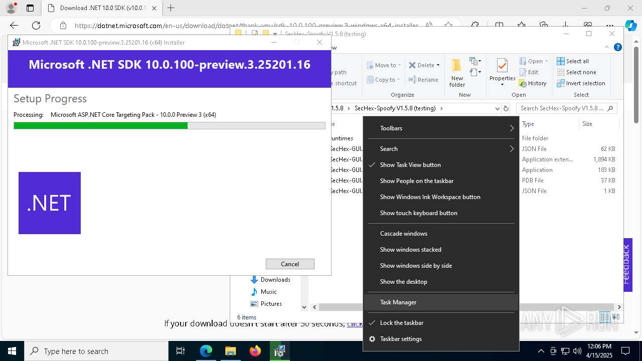Switch Explorer to details view icon
This screenshot has height=361, width=642.
click(x=605, y=317)
